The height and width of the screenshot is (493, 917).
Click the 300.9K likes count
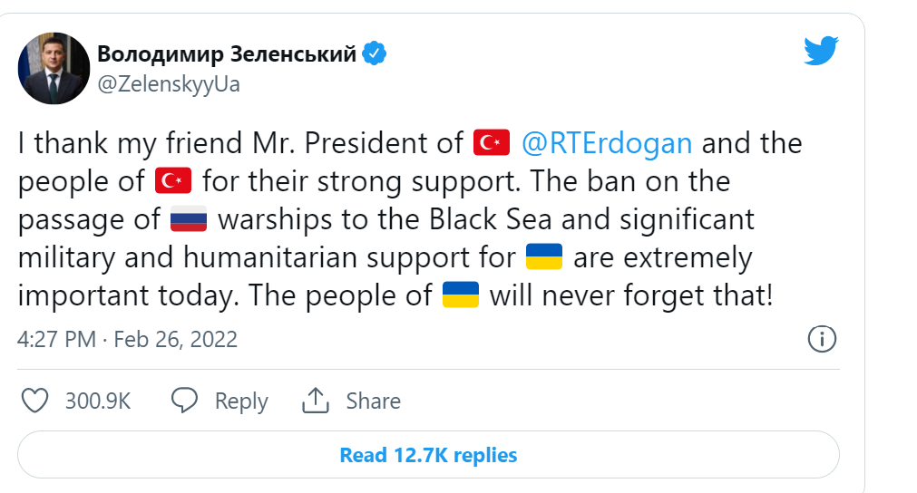tap(98, 401)
